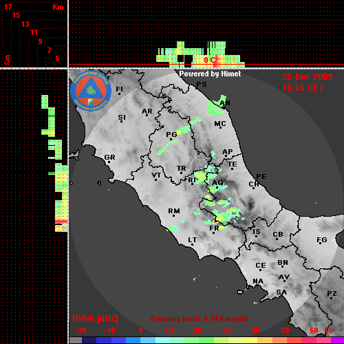Click the AV city label on the map

point(284,277)
